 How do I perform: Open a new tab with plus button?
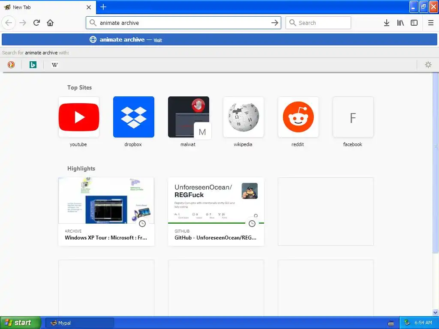[x=103, y=7]
